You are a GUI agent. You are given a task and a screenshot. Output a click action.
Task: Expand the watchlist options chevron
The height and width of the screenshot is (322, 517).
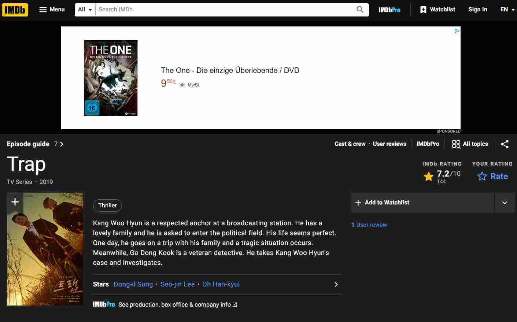point(505,203)
